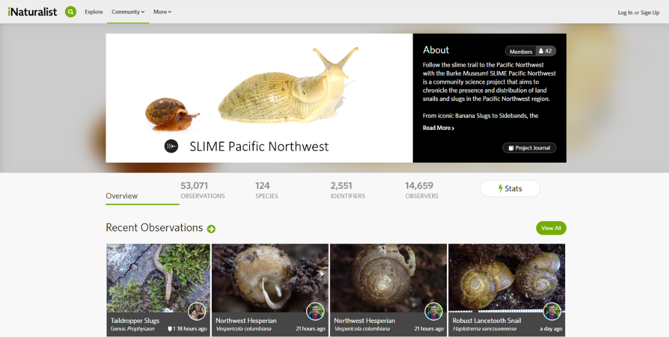
Task: Open the Project Journal
Action: tap(529, 148)
